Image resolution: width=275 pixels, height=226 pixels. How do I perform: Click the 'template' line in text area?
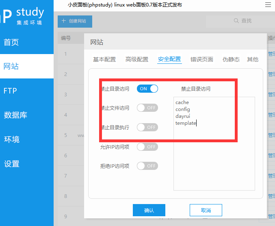click(x=186, y=123)
